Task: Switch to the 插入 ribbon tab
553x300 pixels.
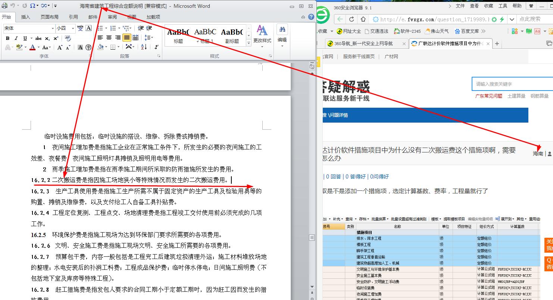Action: click(x=26, y=17)
